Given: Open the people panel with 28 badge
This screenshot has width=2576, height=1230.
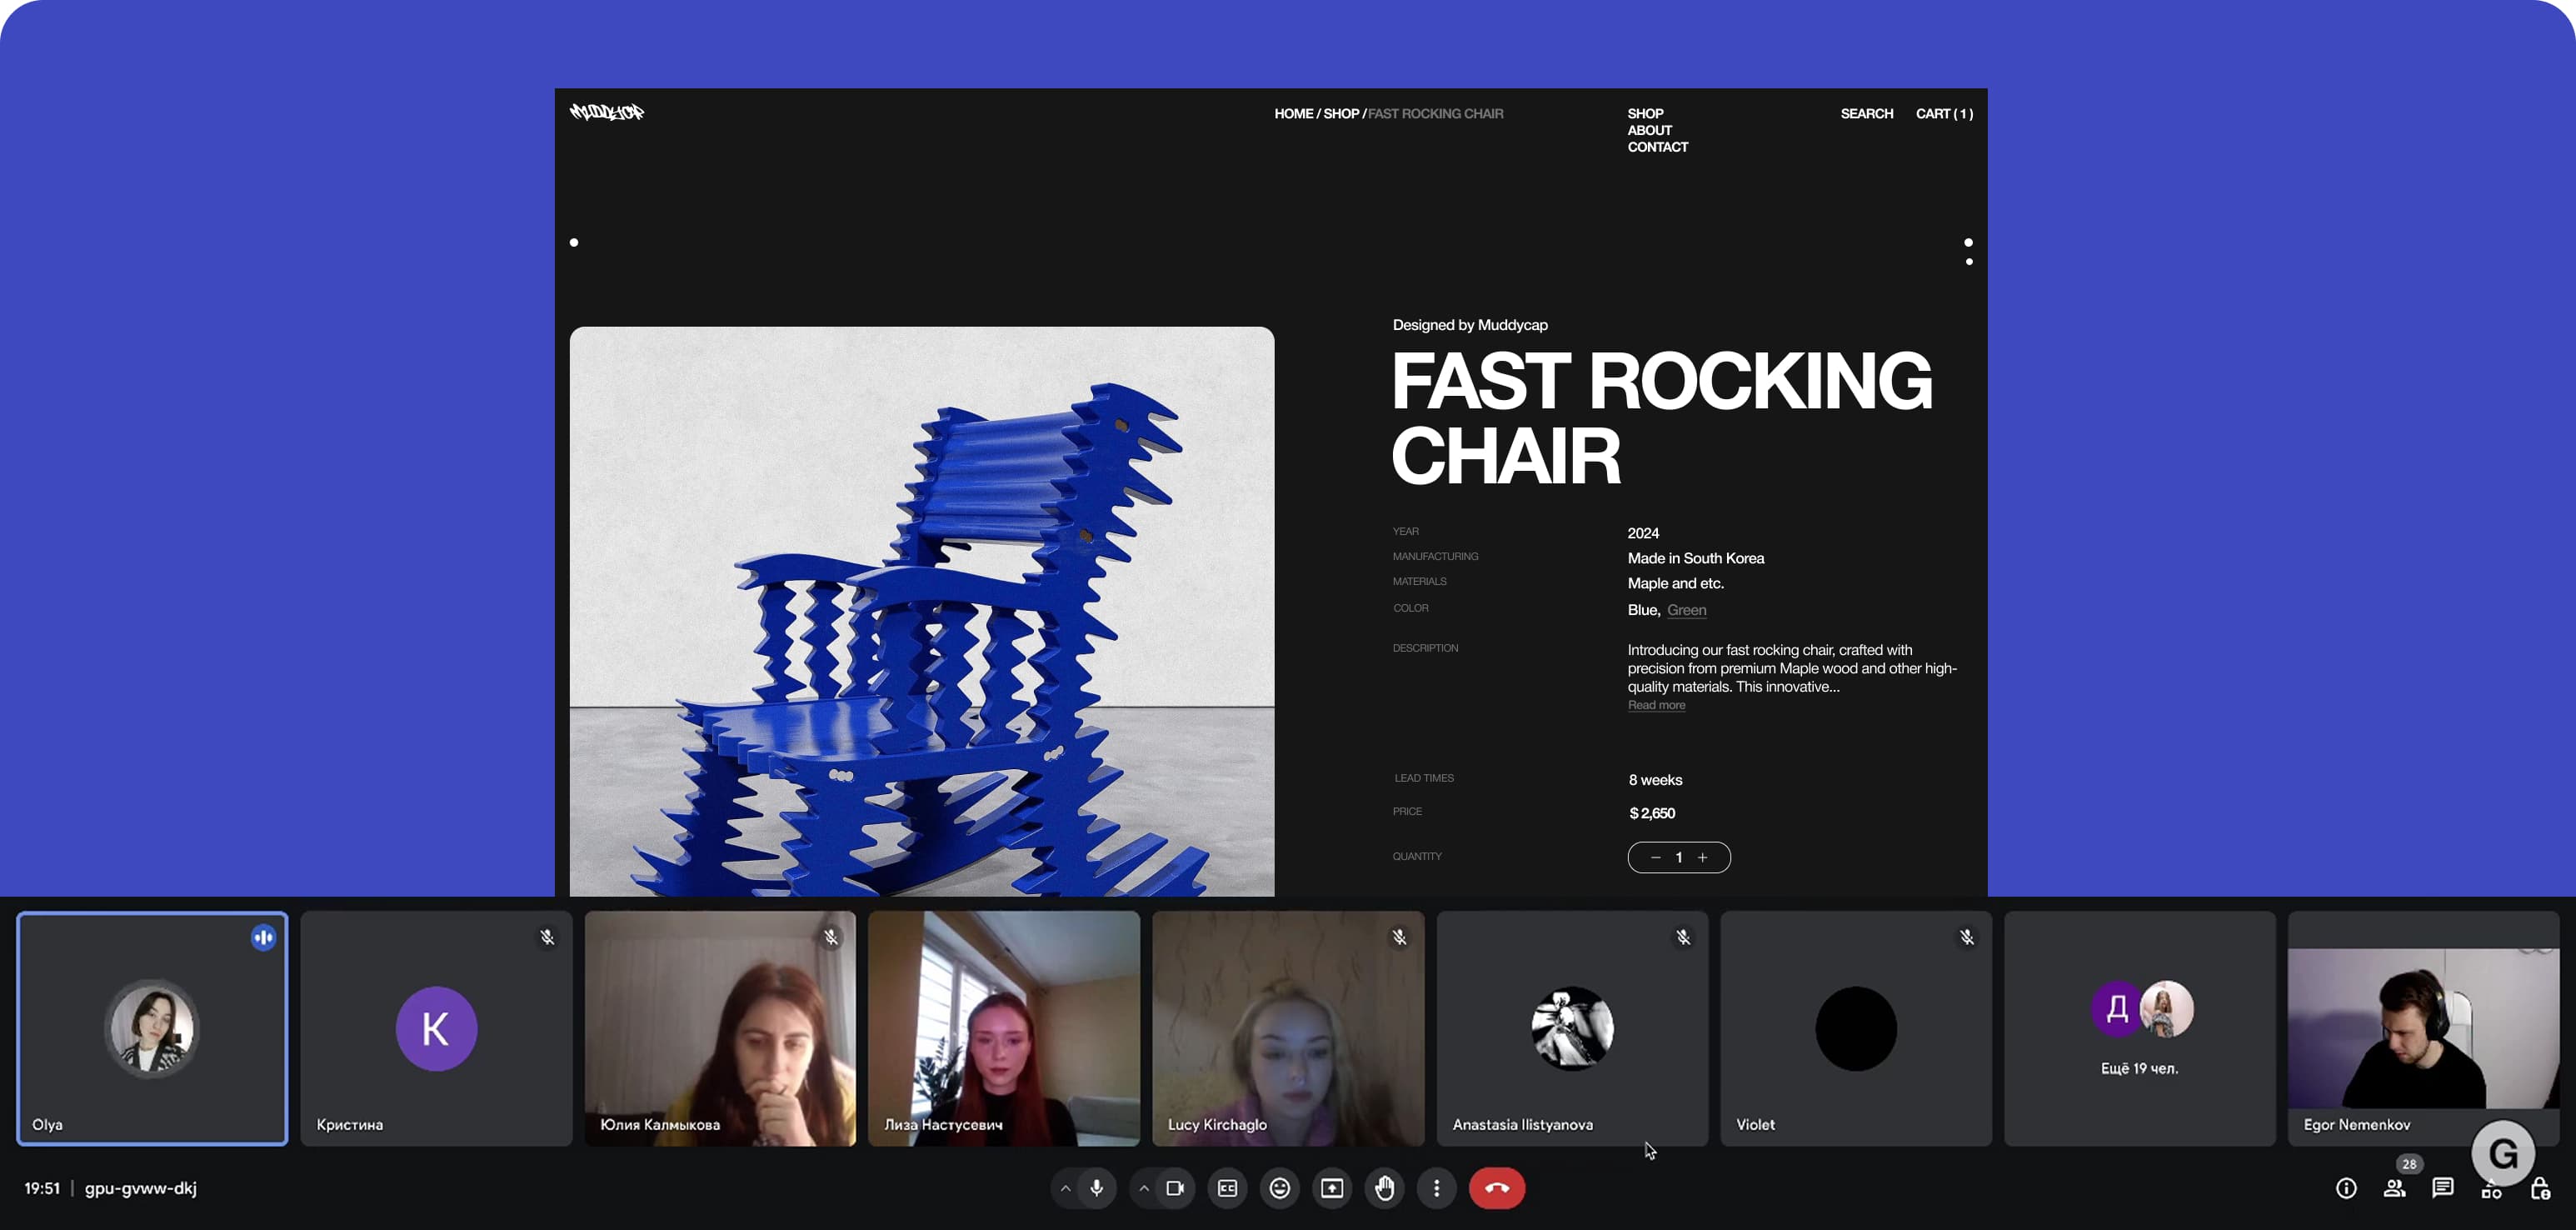Looking at the screenshot, I should coord(2395,1188).
